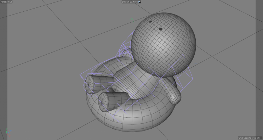This screenshot has height=140, width=263.
Task: Select the large sphere head object
Action: pos(164,45)
